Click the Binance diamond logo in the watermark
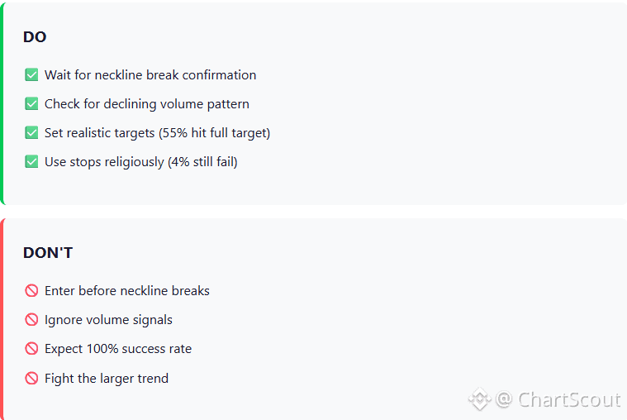 point(480,400)
